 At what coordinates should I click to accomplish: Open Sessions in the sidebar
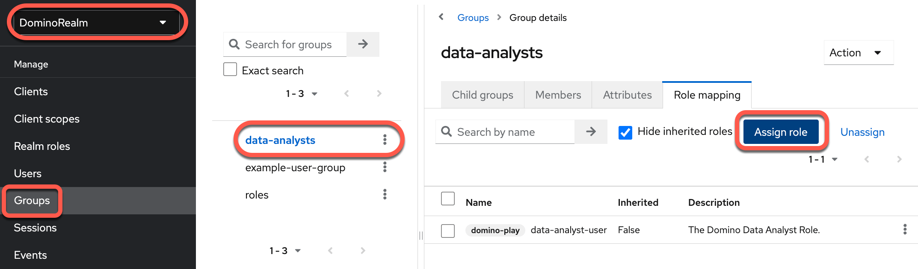click(35, 228)
